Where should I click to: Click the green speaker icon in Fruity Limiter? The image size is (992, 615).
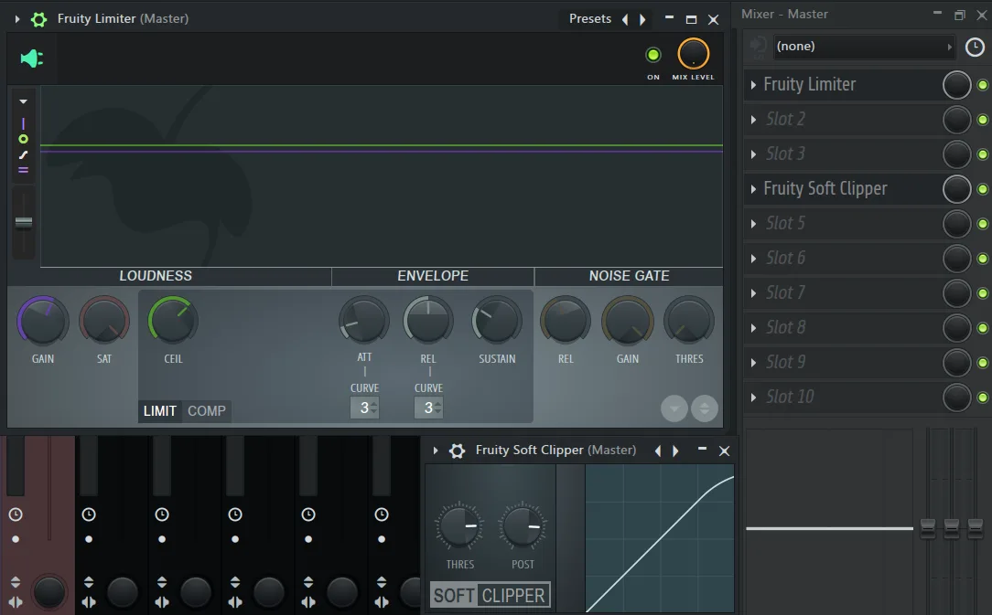tap(32, 58)
